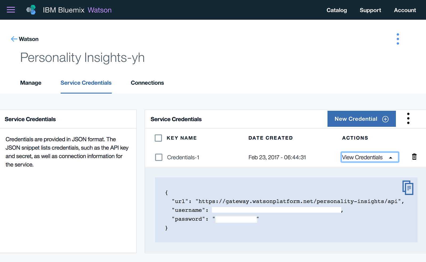Check the Credentials-1 row checkbox
This screenshot has width=426, height=262.
(x=159, y=157)
